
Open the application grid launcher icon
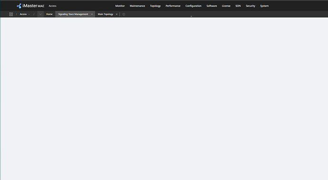pyautogui.click(x=11, y=14)
